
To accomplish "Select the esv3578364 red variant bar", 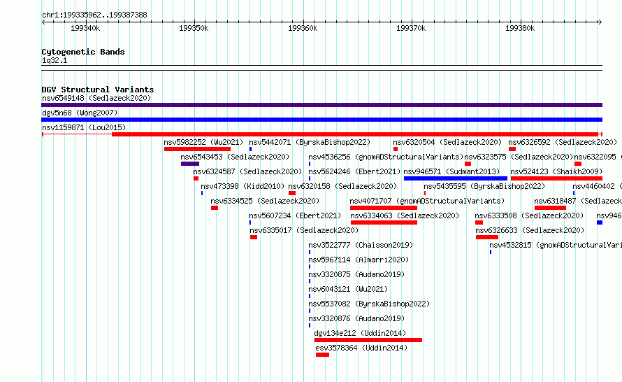I will click(x=322, y=355).
